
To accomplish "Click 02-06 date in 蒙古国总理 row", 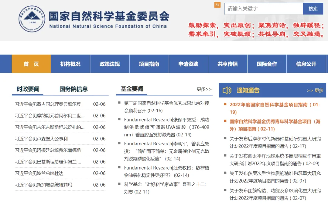I will [x=99, y=104].
